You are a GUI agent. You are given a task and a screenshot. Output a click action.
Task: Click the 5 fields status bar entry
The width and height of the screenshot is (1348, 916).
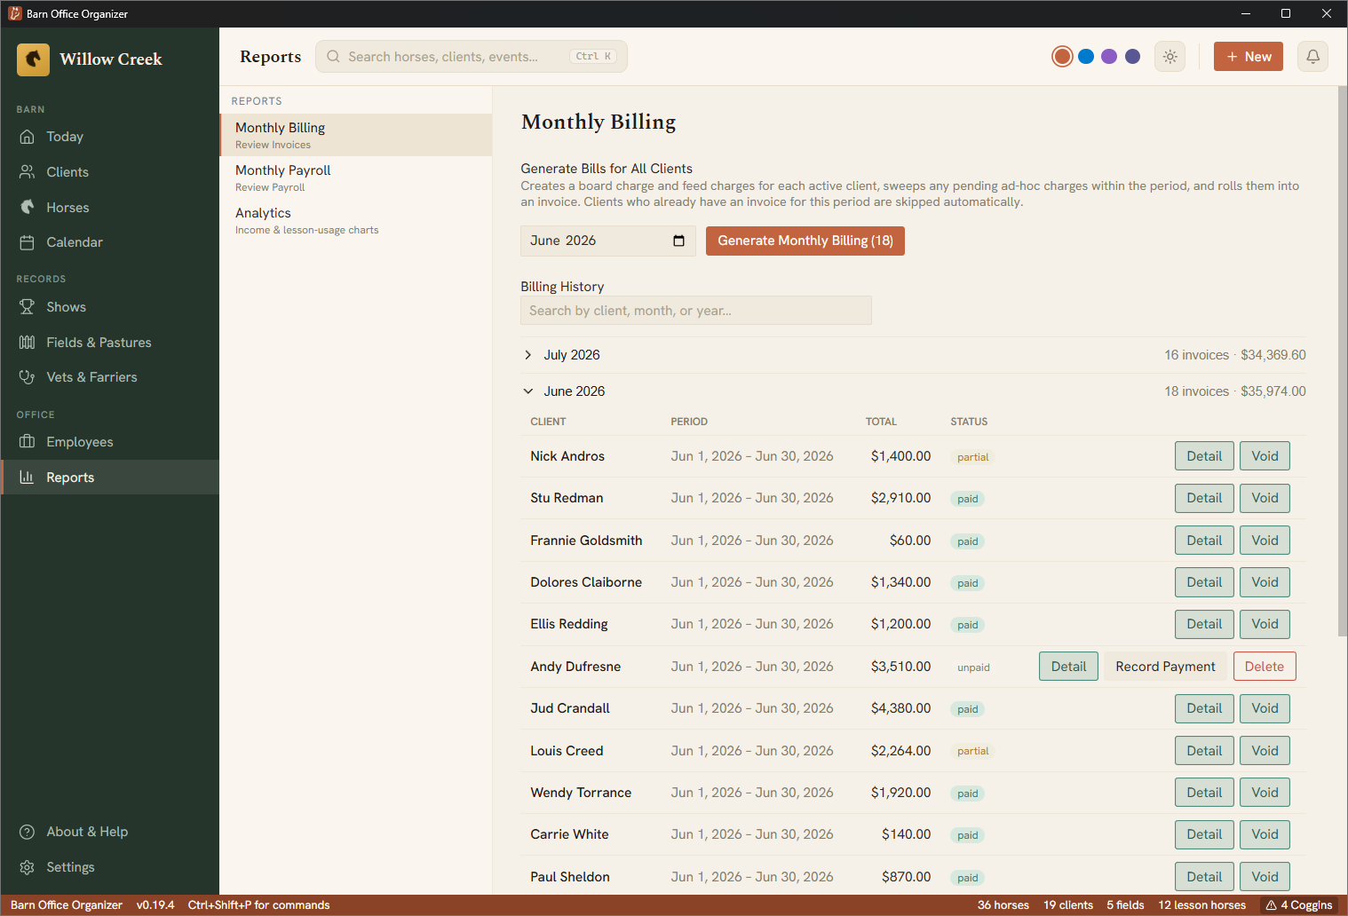(x=1125, y=905)
